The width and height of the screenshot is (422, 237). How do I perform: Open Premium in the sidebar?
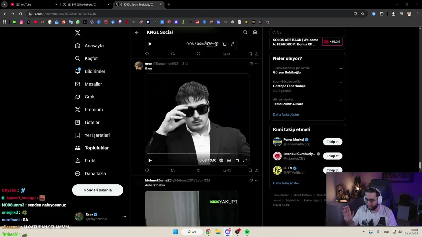pos(89,110)
